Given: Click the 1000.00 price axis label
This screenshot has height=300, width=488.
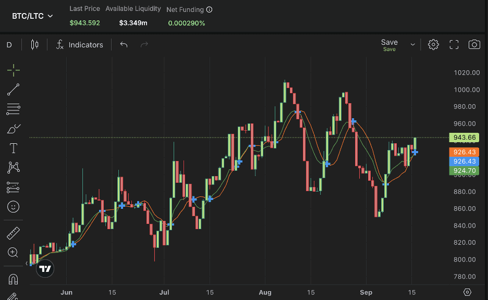Looking at the screenshot, I should [x=467, y=90].
